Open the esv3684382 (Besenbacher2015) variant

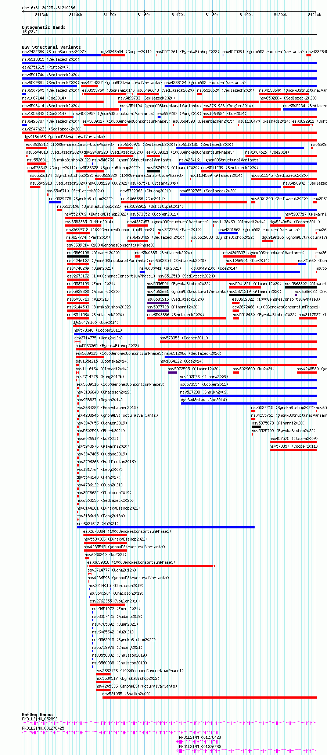[x=107, y=408]
